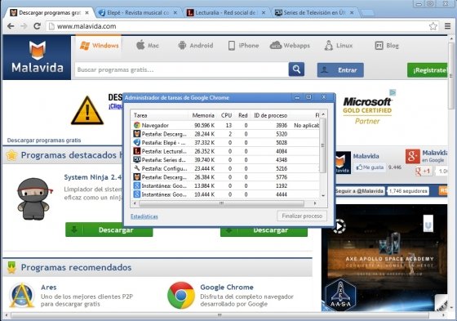Switch to the Series de Televisión tab
The width and height of the screenshot is (457, 321).
tap(314, 13)
